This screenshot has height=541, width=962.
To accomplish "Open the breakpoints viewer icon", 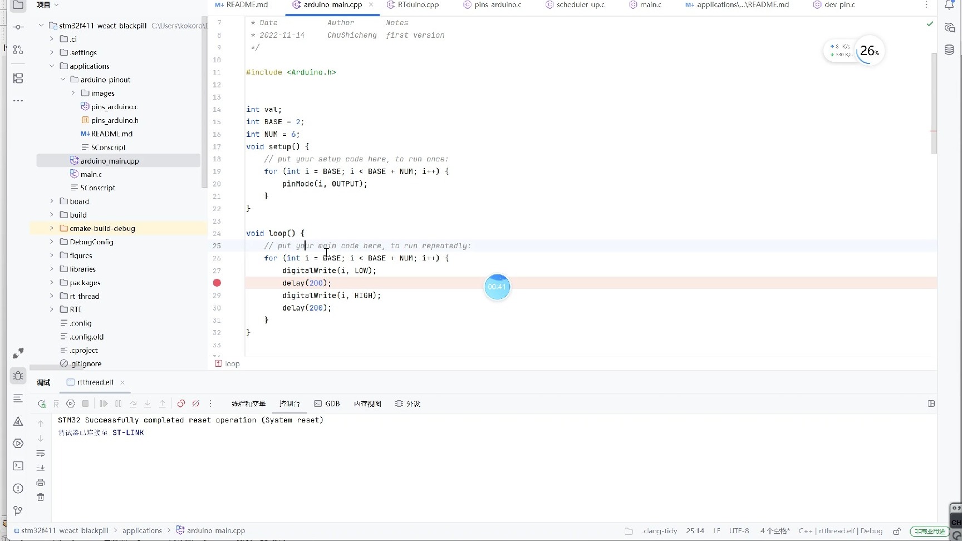I will (181, 404).
